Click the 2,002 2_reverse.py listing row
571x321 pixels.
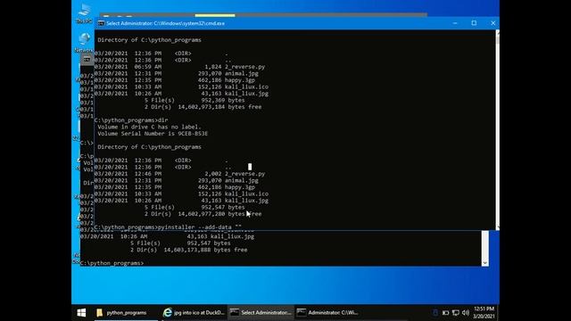[x=179, y=174]
